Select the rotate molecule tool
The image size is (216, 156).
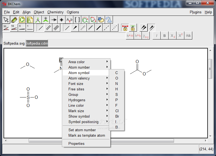(85, 20)
